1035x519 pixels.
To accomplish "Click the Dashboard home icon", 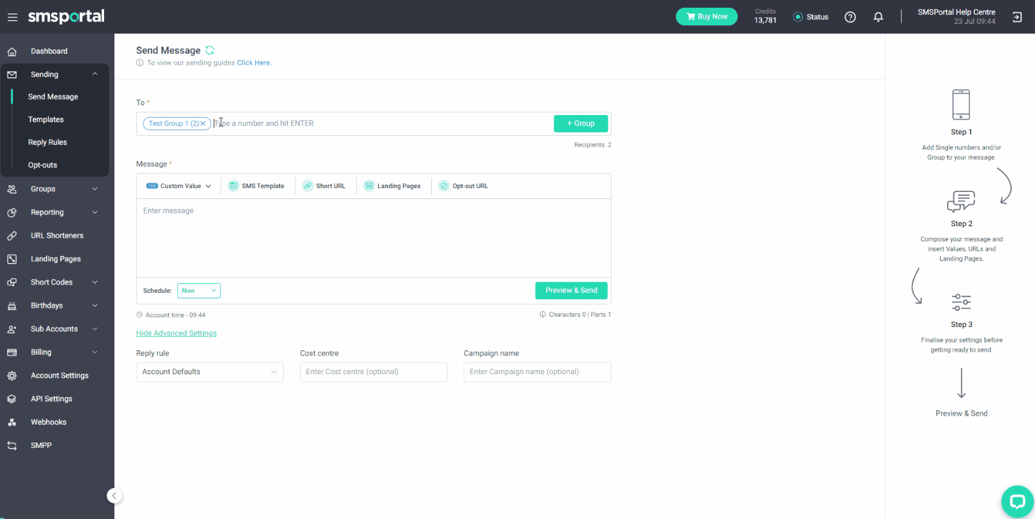I will (12, 51).
